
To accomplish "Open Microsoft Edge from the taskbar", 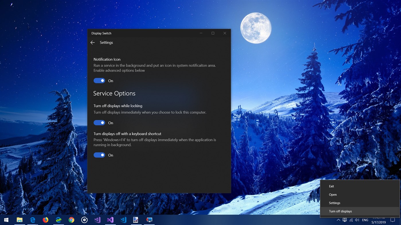I will click(32, 220).
